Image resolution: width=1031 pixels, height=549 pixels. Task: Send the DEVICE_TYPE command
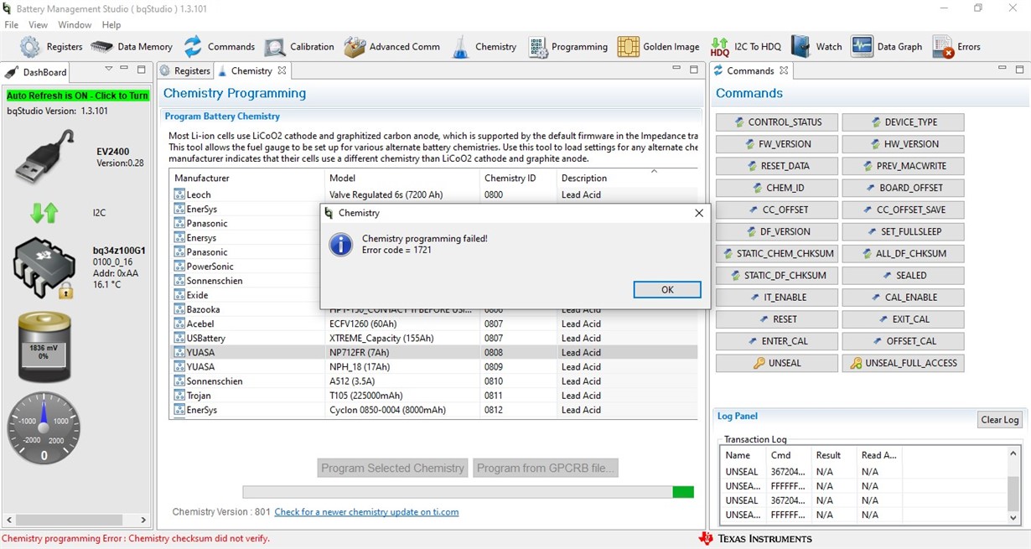(x=903, y=122)
